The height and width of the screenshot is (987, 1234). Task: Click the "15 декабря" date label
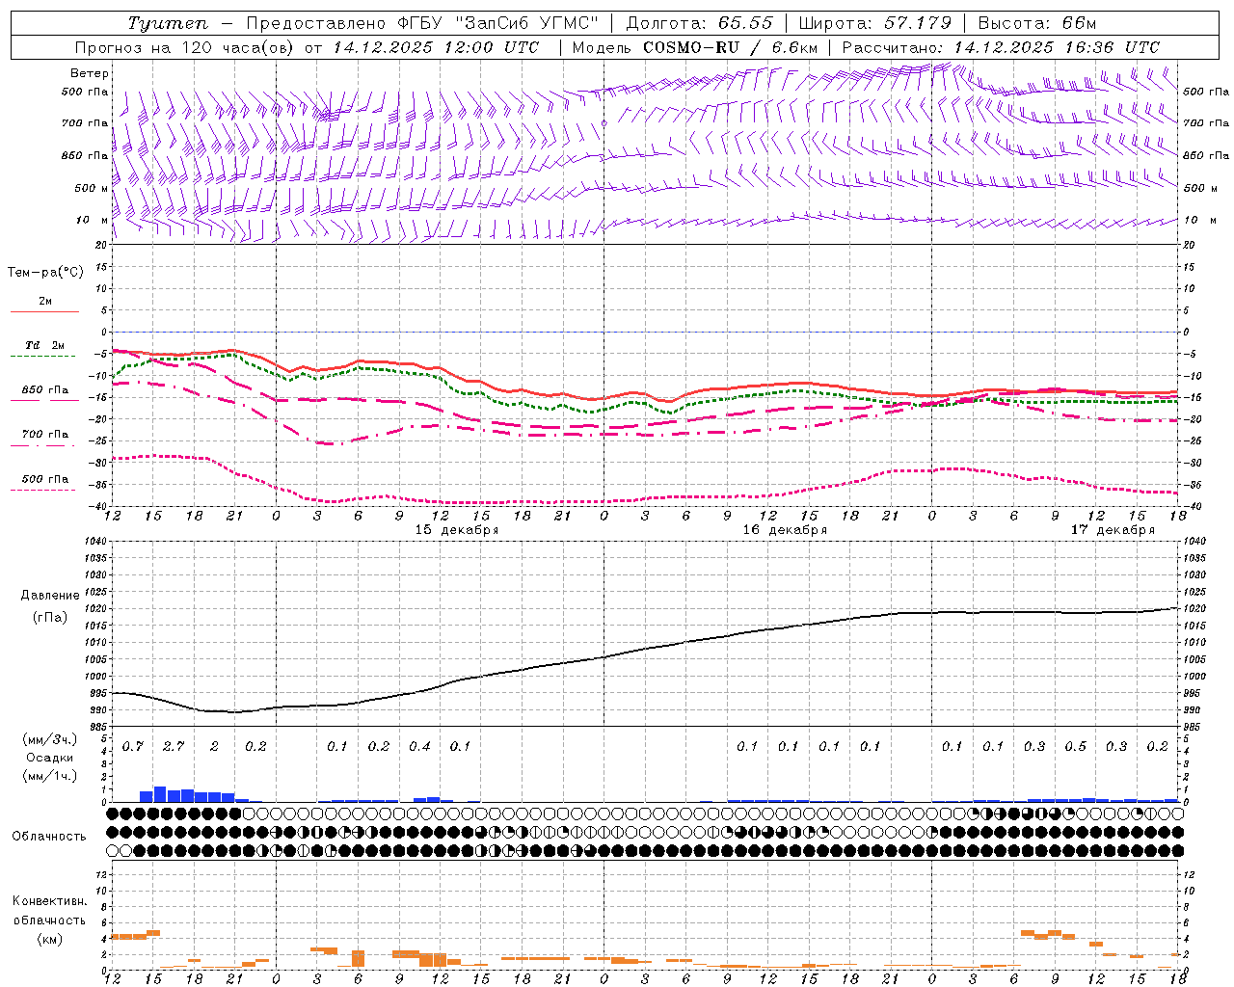[x=457, y=530]
